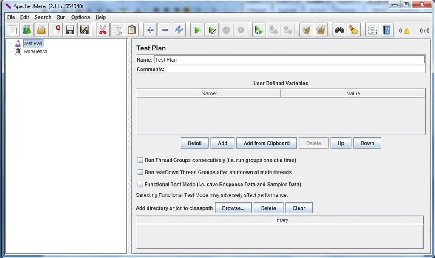Image resolution: width=435 pixels, height=258 pixels.
Task: Open the Run menu
Action: tap(61, 17)
